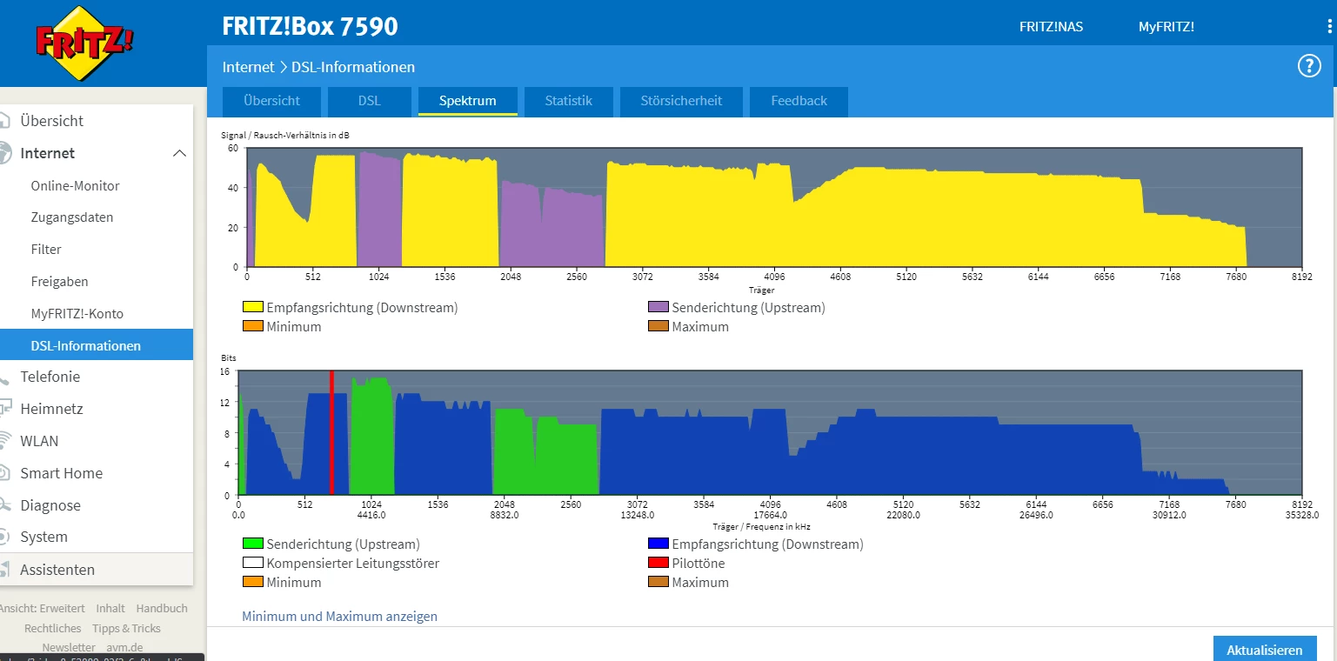Click the red pilot tone bar in Bits chart

(331, 432)
